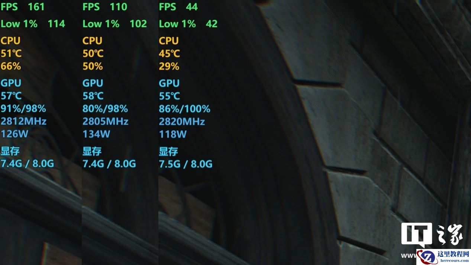Click the GPU power 134W reading
Screen dimensions: 471x265
[x=96, y=134]
